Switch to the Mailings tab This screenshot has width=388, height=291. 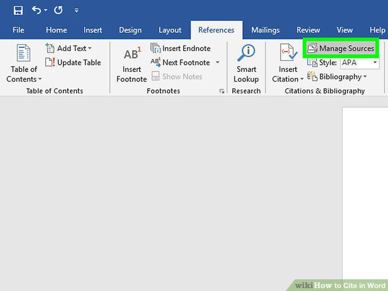click(x=265, y=30)
